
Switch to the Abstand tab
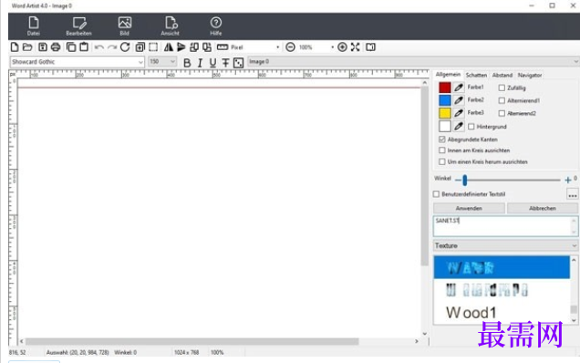pyautogui.click(x=502, y=75)
